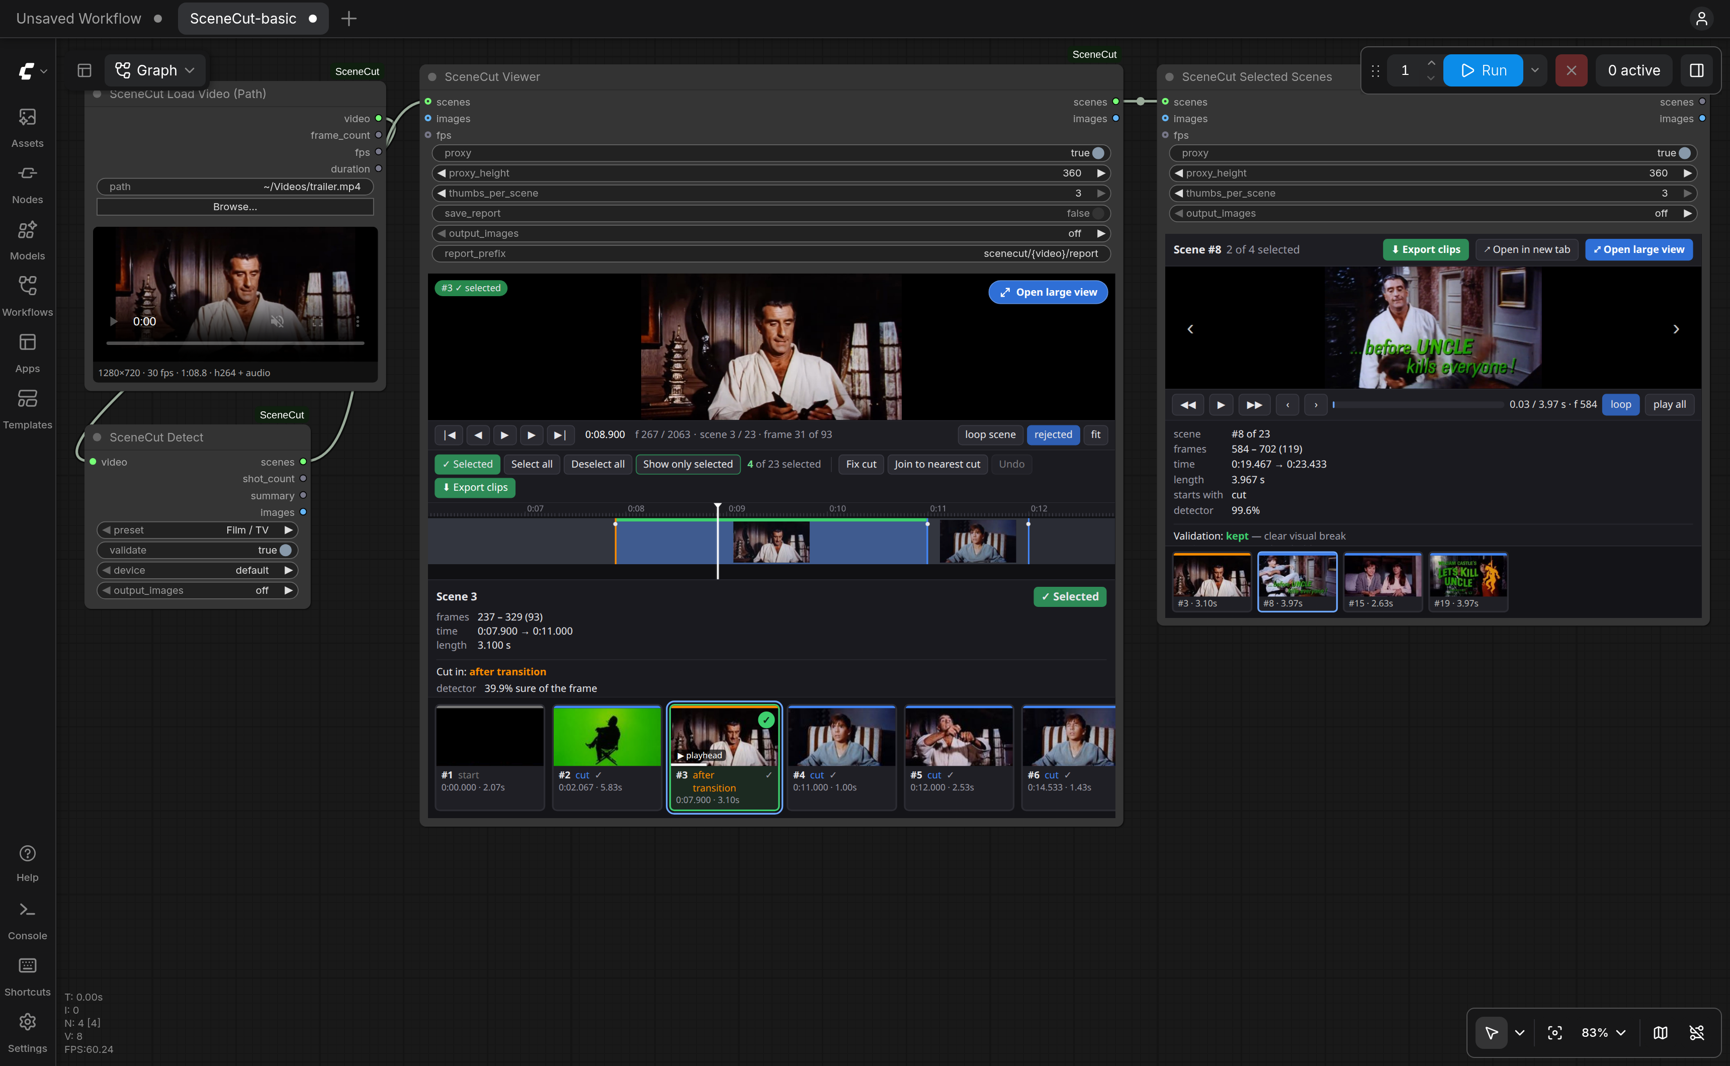Open the Console panel
Viewport: 1730px width, 1066px height.
pyautogui.click(x=28, y=920)
